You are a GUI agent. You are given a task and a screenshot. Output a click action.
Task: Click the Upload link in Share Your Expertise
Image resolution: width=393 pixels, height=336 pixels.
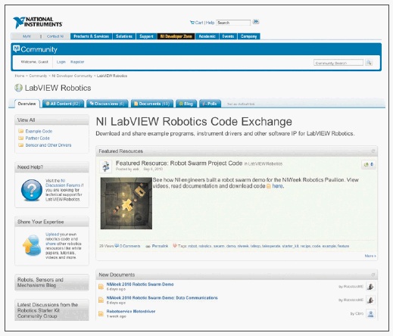(52, 235)
